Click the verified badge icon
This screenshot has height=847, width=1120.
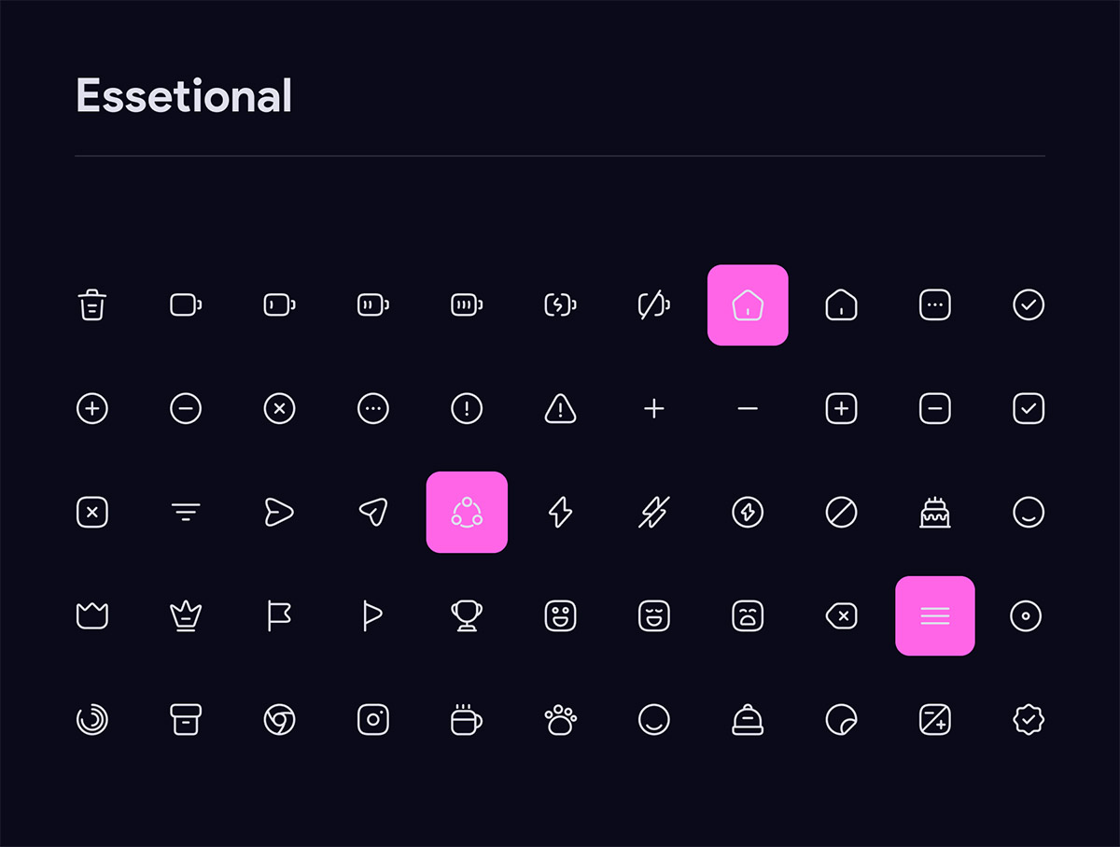click(x=1029, y=719)
